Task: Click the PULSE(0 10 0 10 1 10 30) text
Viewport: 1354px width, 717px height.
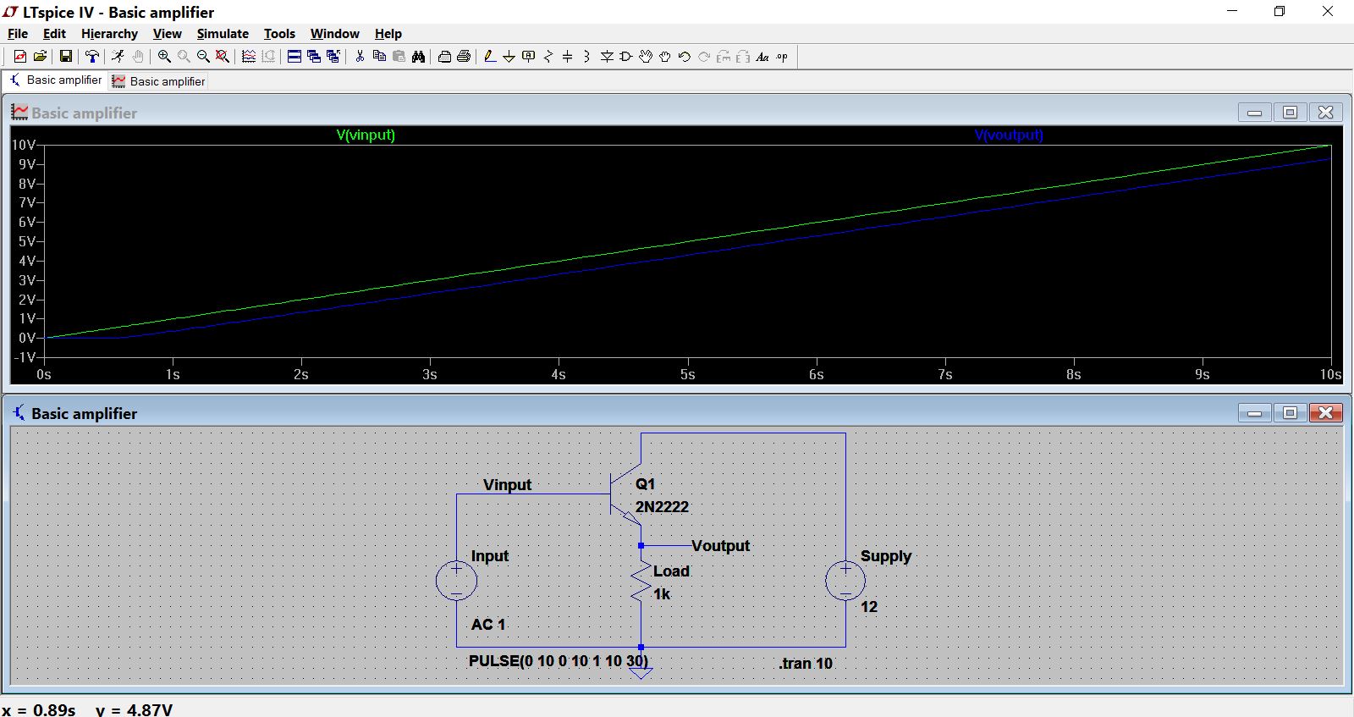Action: (x=559, y=661)
